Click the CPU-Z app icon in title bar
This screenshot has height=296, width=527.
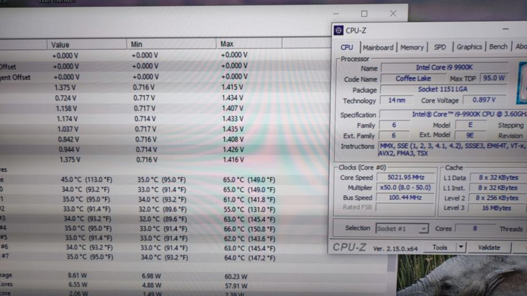[338, 30]
